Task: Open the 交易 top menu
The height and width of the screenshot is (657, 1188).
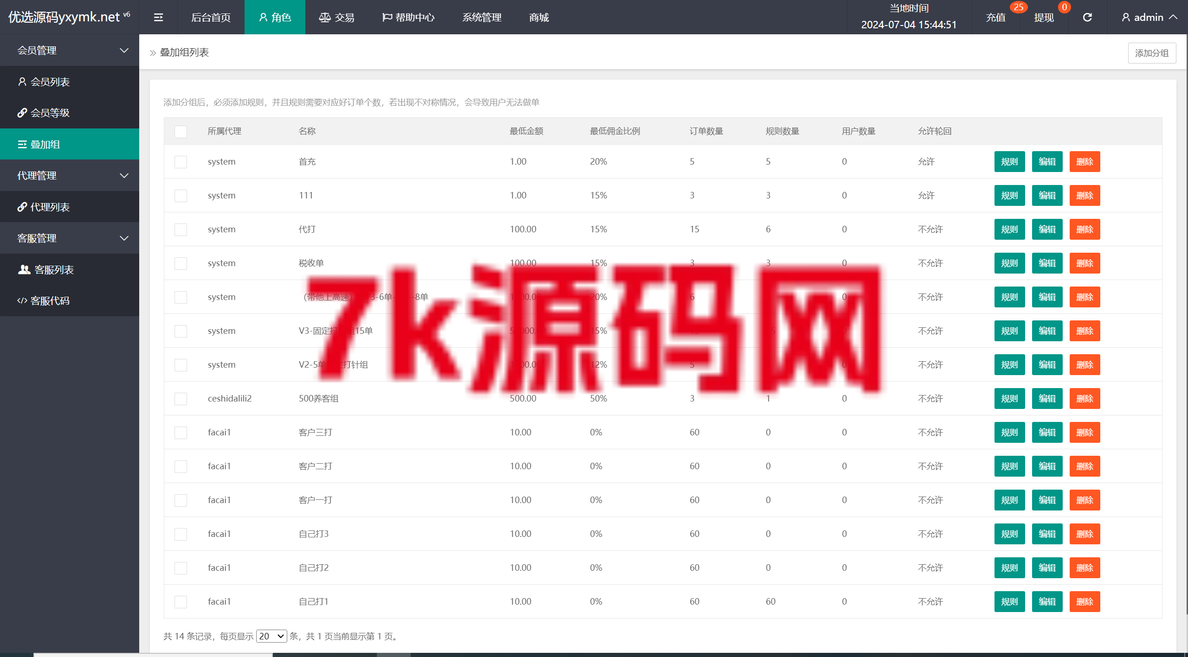Action: click(336, 17)
